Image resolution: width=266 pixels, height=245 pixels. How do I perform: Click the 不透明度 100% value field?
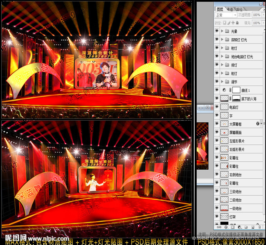pos(257,15)
